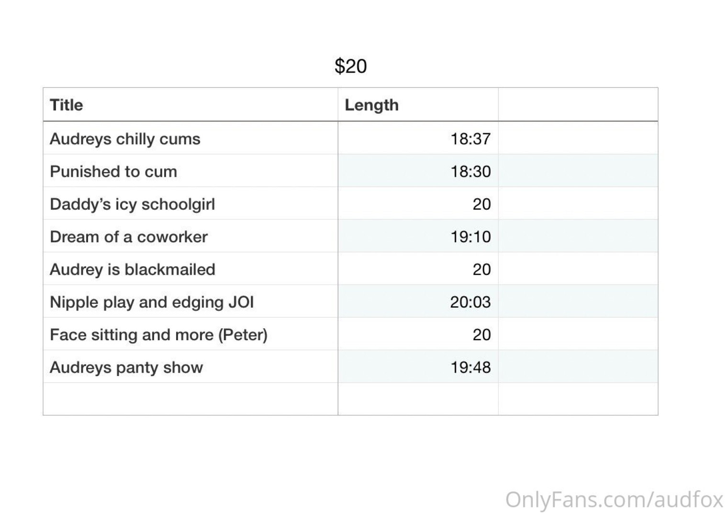Click the "Title" column header
The width and height of the screenshot is (727, 516).
click(67, 105)
